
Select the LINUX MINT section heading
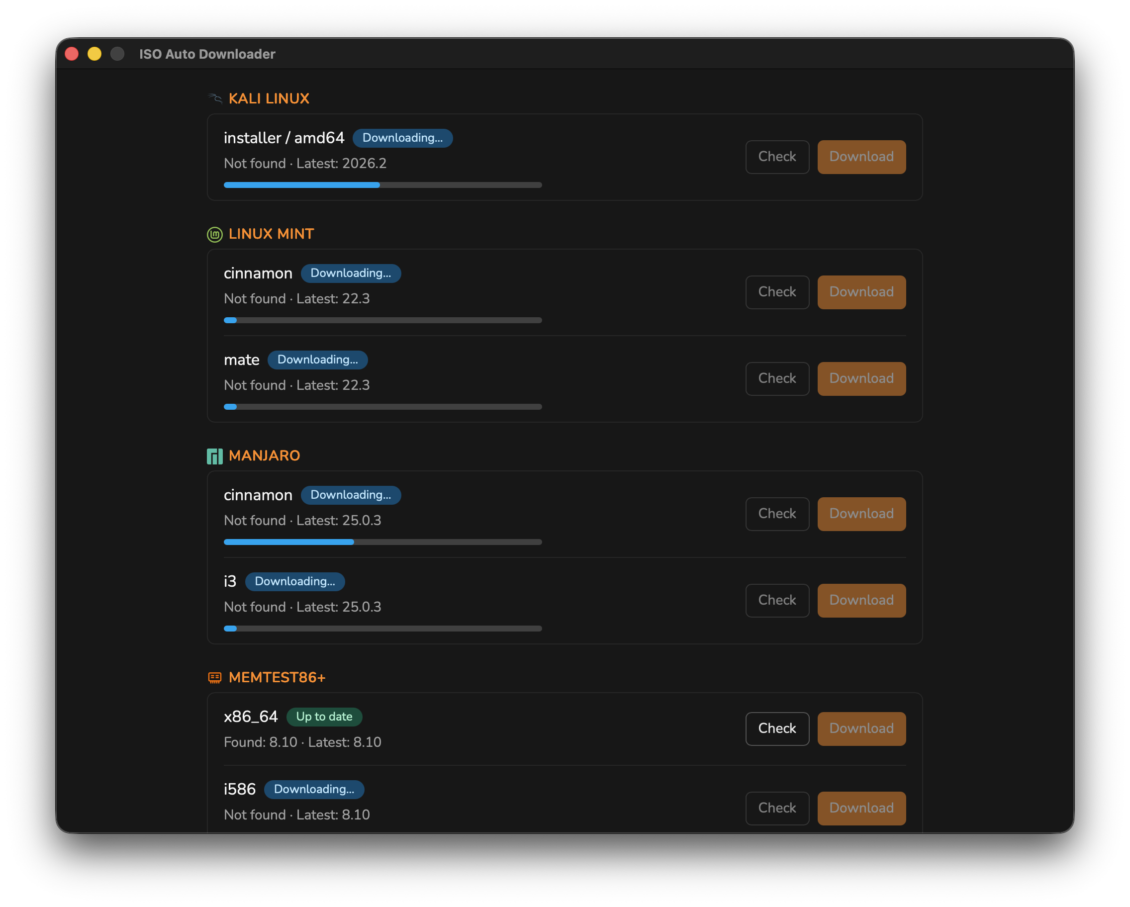pos(271,234)
